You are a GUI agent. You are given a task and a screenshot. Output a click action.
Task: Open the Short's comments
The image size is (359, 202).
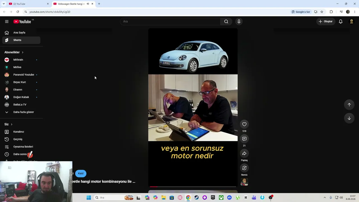(x=244, y=139)
